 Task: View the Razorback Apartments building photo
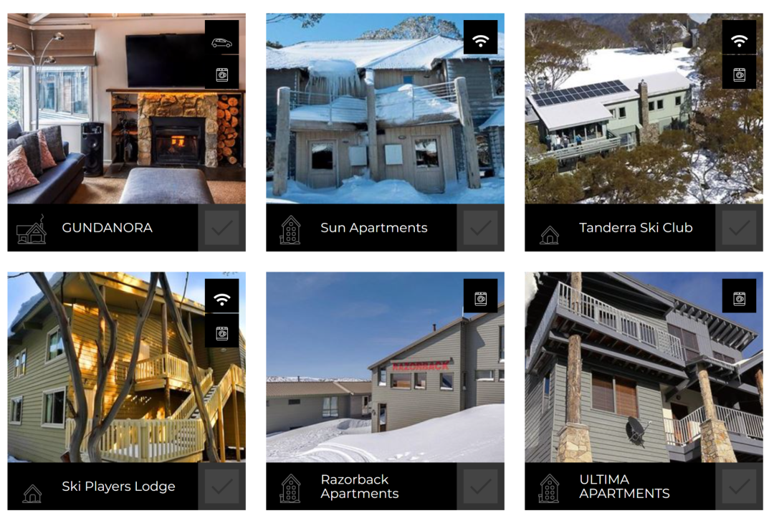click(385, 367)
